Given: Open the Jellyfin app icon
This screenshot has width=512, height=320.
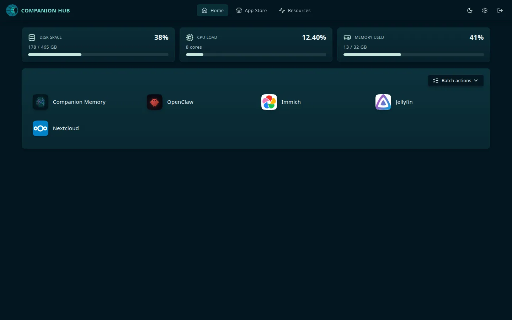Looking at the screenshot, I should pyautogui.click(x=383, y=102).
